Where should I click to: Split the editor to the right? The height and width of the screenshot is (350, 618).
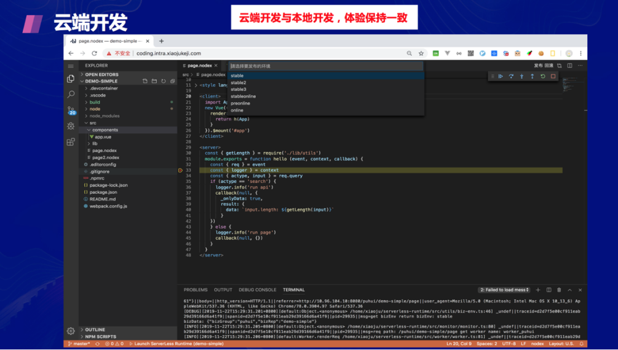(569, 66)
